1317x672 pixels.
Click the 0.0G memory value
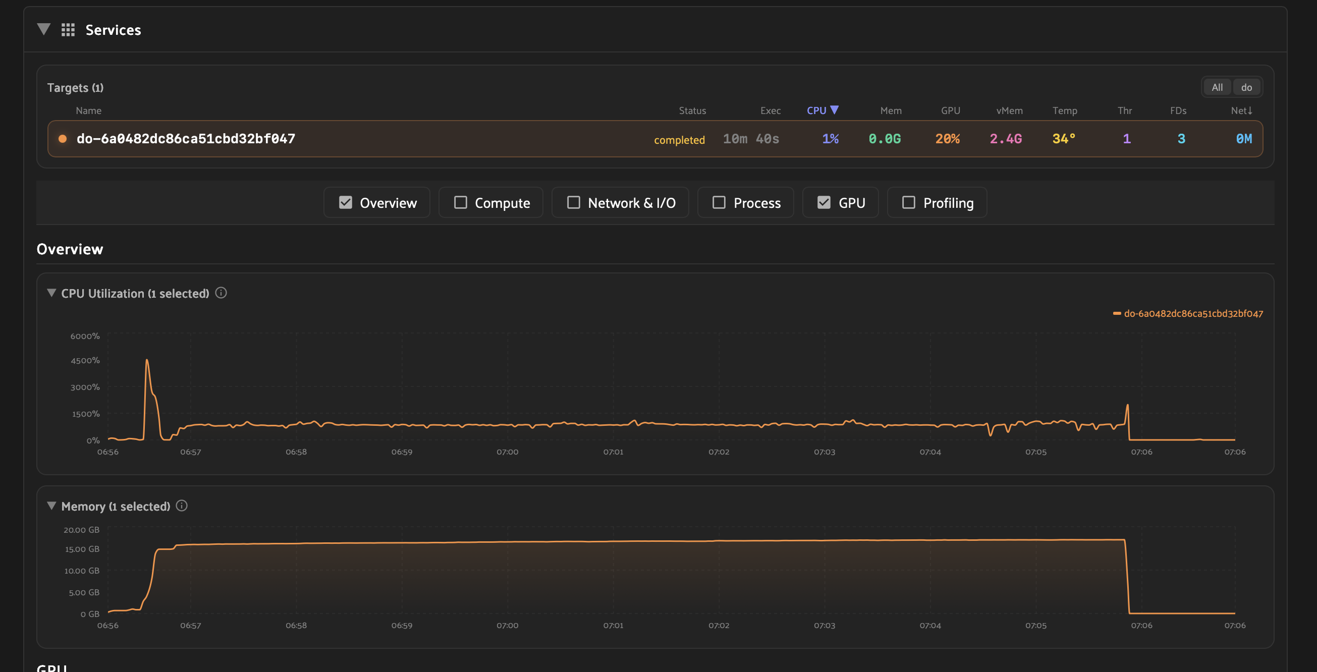tap(885, 139)
